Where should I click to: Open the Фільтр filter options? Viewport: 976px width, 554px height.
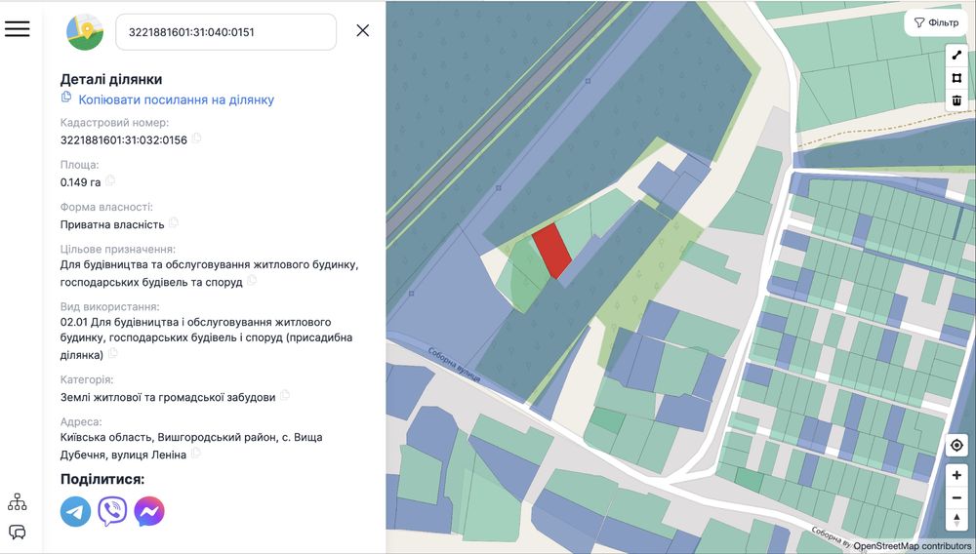pyautogui.click(x=936, y=22)
